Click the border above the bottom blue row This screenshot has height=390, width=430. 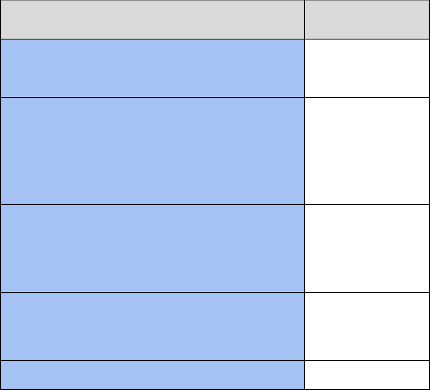152,360
